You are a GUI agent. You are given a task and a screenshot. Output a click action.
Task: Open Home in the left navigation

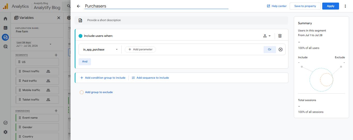5,19
